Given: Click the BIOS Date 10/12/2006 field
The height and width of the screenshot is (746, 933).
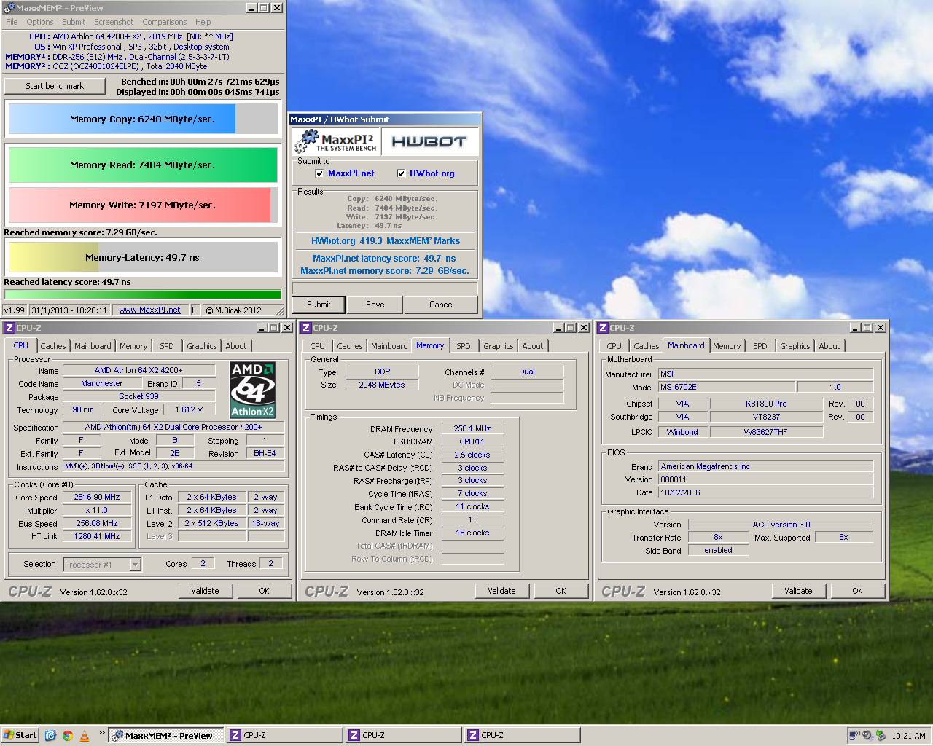Looking at the screenshot, I should [765, 492].
